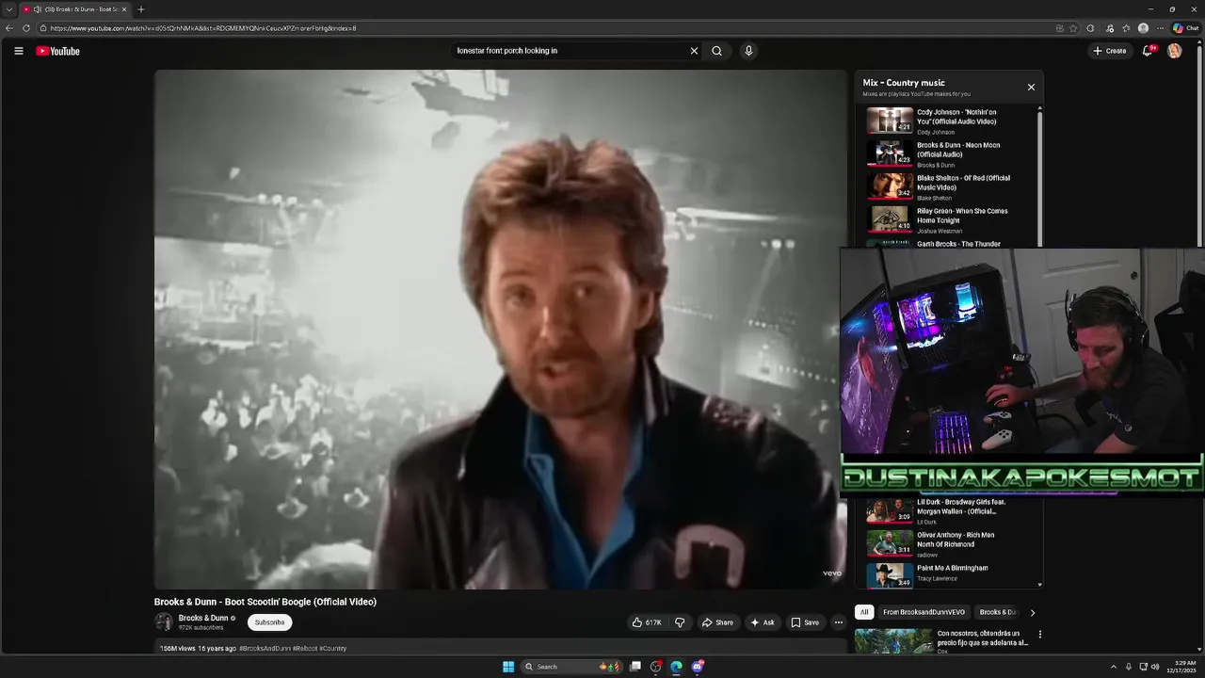Click the browser address bar URL
The image size is (1205, 678).
[202, 28]
